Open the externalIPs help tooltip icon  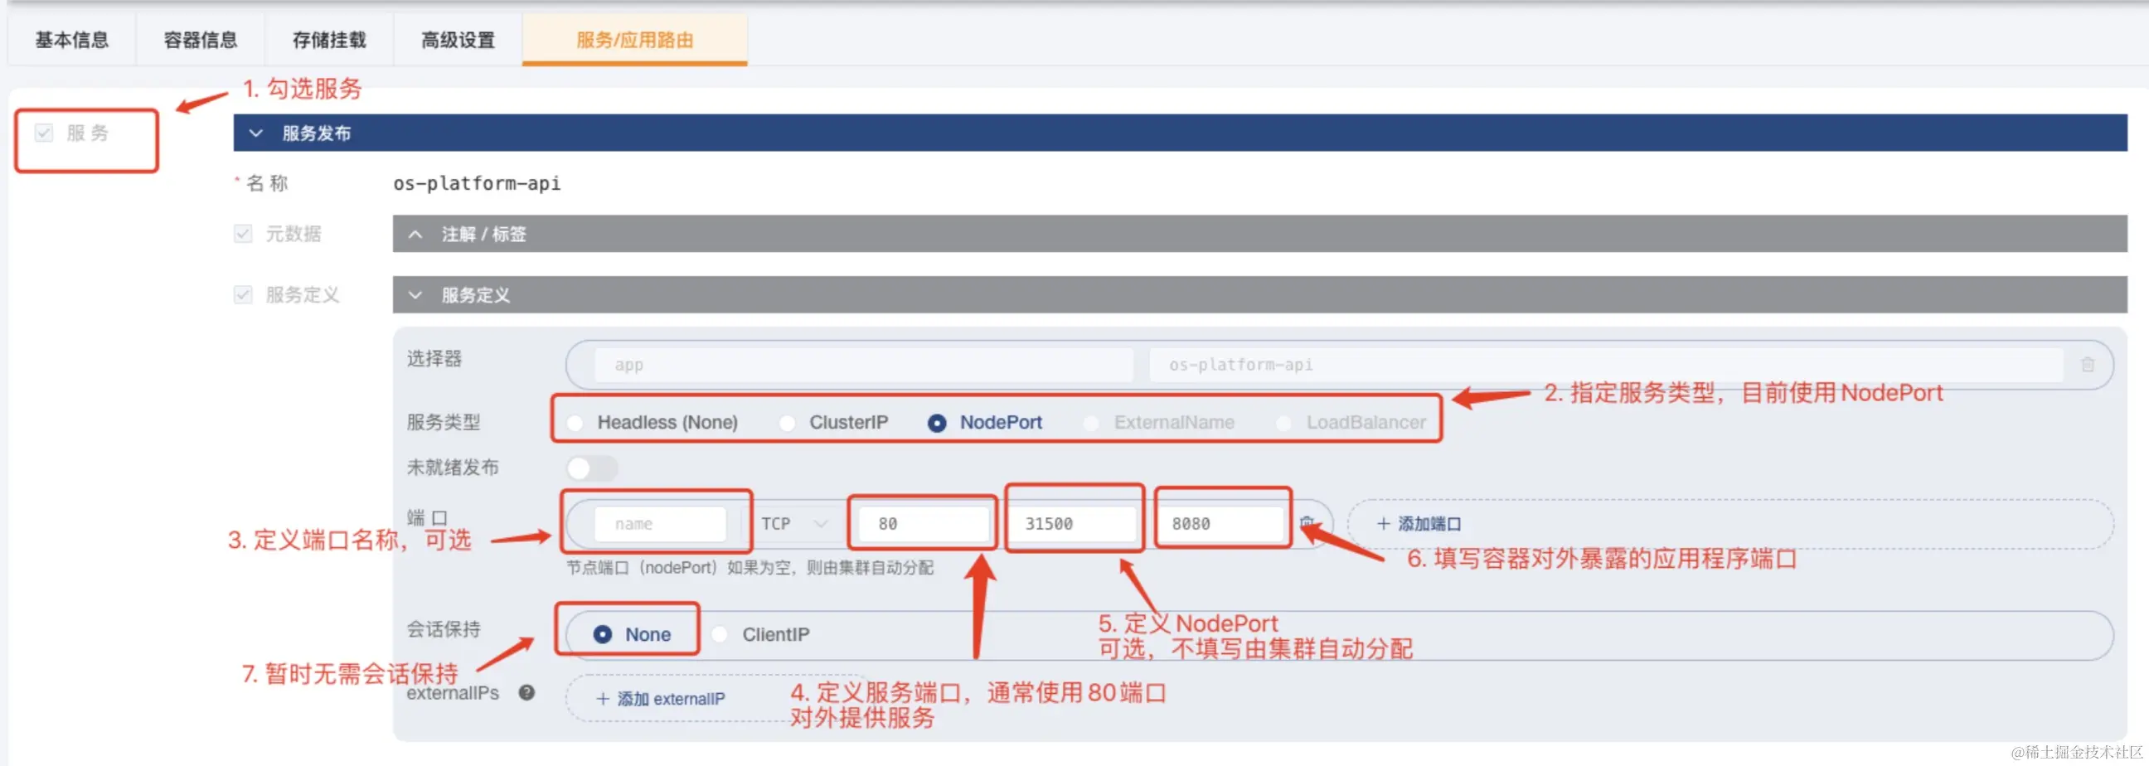pyautogui.click(x=526, y=692)
